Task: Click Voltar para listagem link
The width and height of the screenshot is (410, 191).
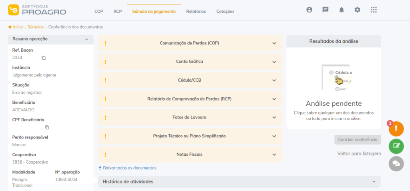Action: [359, 153]
